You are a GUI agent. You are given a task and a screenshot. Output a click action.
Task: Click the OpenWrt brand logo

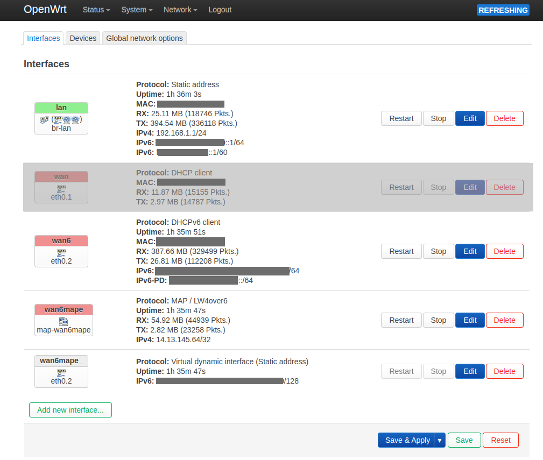(x=45, y=10)
